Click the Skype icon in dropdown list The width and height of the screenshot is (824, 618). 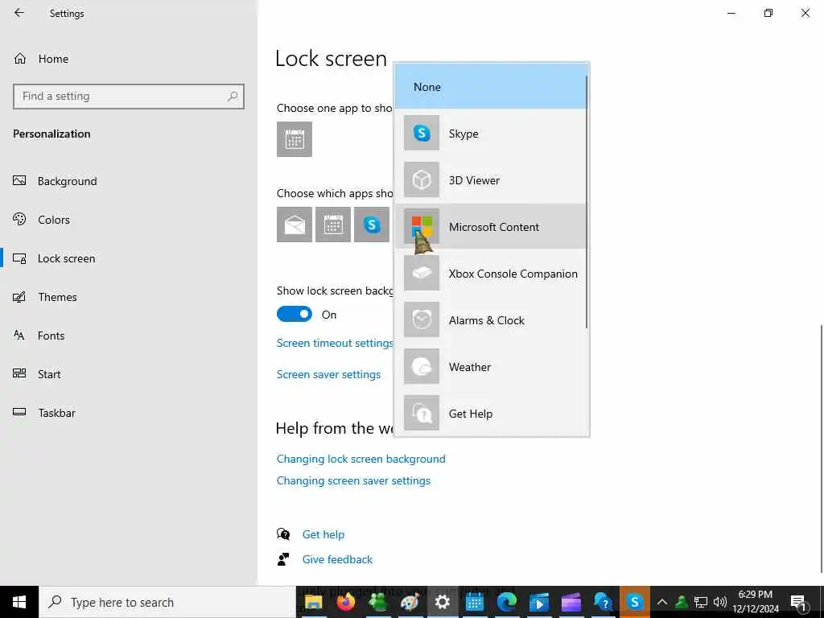click(x=422, y=133)
